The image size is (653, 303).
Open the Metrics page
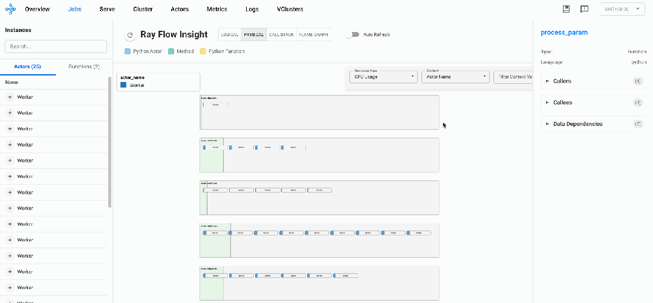pyautogui.click(x=217, y=9)
